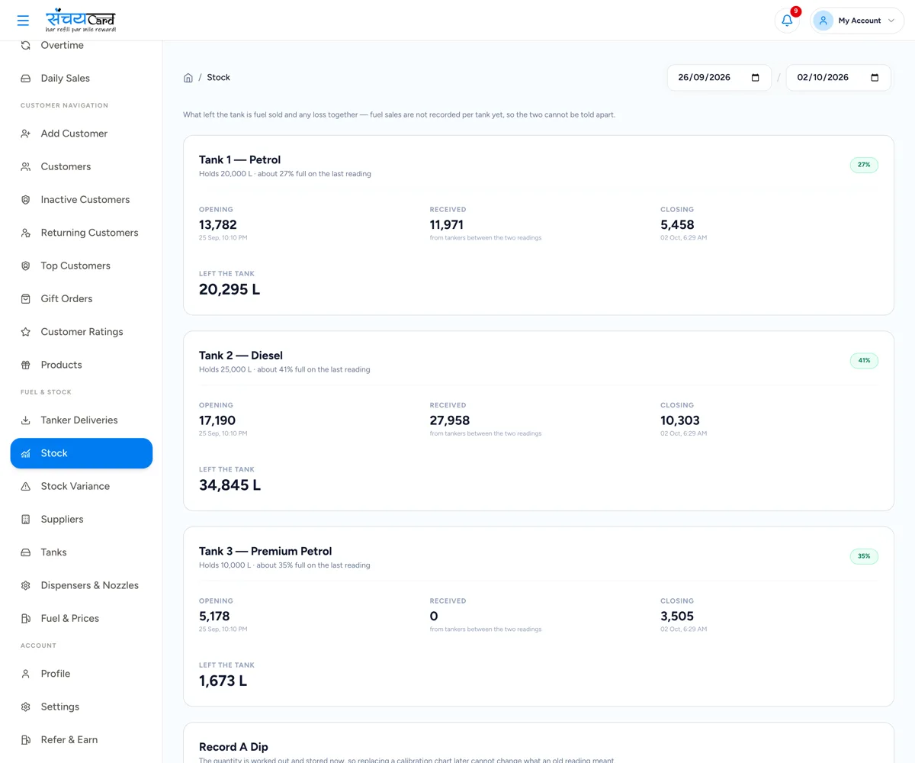Click the Suppliers building icon
The image size is (915, 763).
[25, 520]
